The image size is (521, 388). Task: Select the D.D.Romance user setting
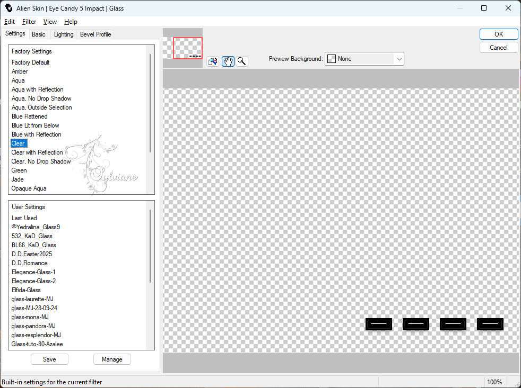(29, 263)
